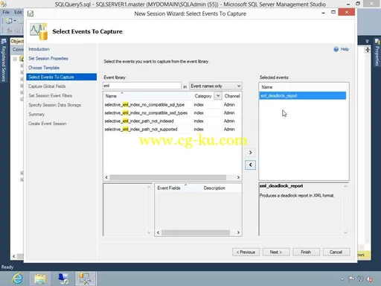Screen dimensions: 381x286
Task: Open Internet Explorer from taskbar
Action: pos(17,279)
